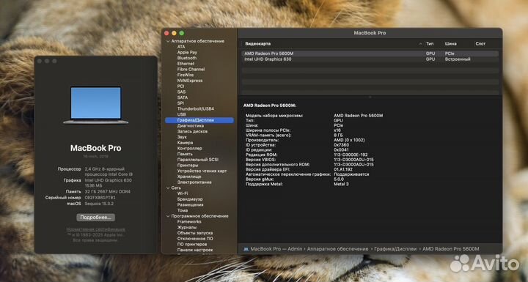Select Wi-Fi under Сеть

[183, 193]
